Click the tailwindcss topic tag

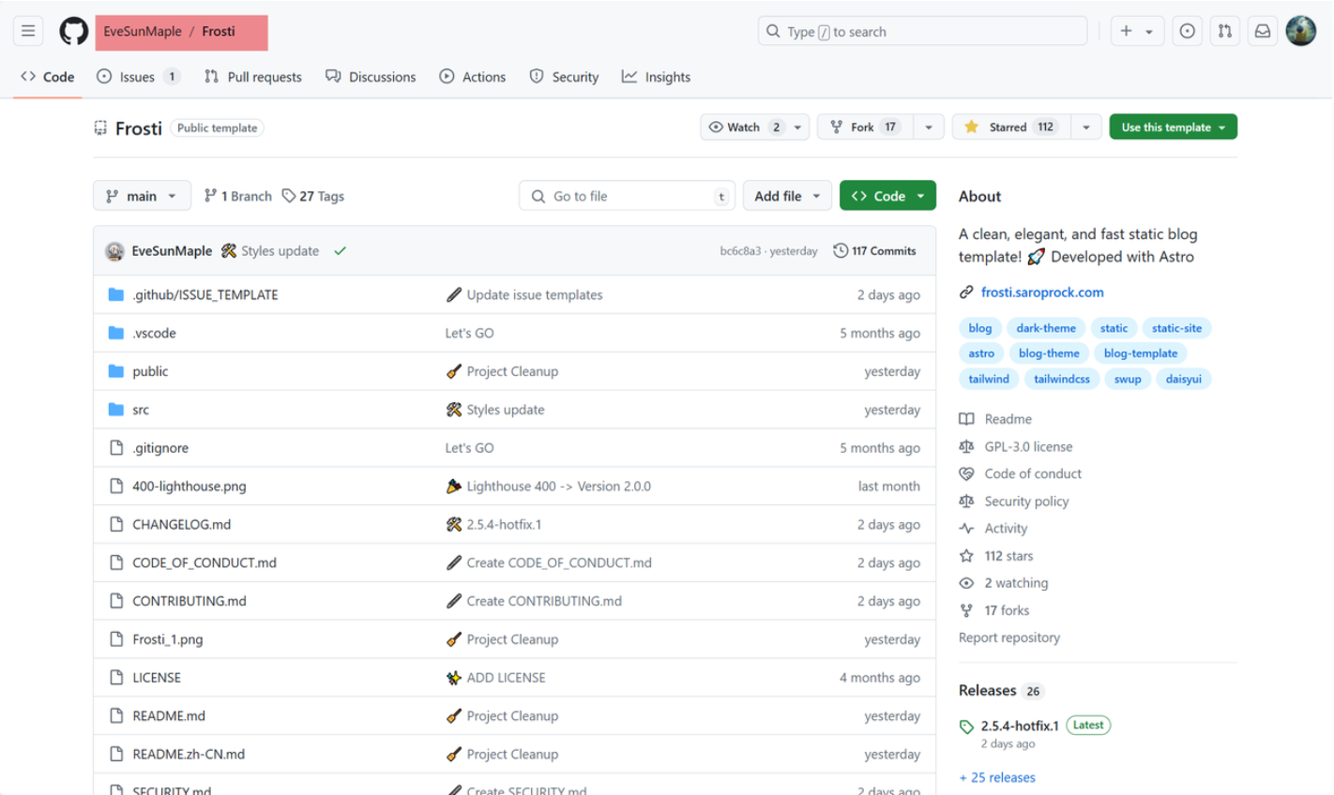pos(1062,379)
